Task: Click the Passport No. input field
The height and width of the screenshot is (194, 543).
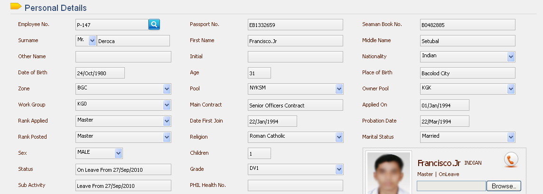Action: [295, 25]
